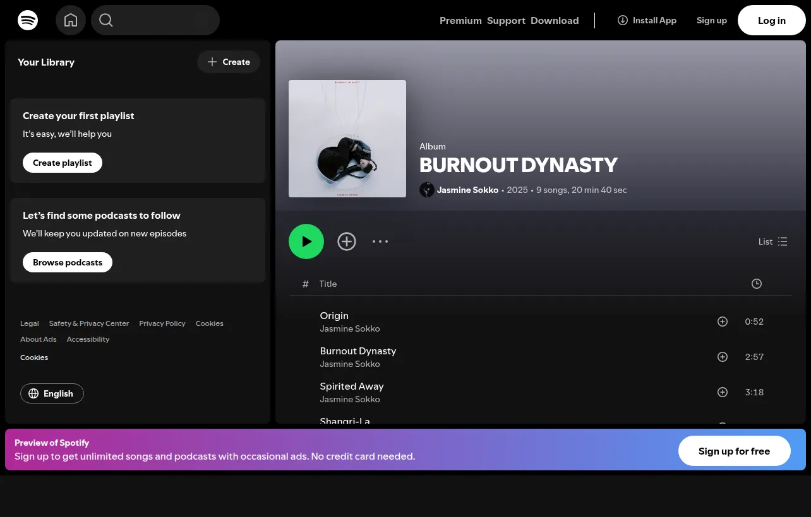This screenshot has height=517, width=811.
Task: Open the About Ads link
Action: [39, 339]
